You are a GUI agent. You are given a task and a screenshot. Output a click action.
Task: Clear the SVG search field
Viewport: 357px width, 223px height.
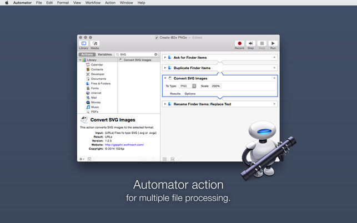click(x=155, y=54)
